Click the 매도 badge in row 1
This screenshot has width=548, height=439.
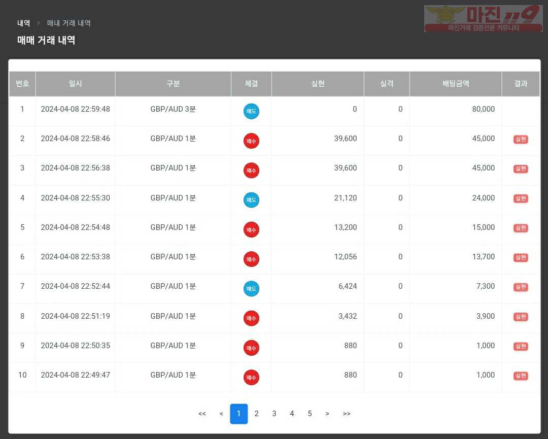(x=251, y=112)
